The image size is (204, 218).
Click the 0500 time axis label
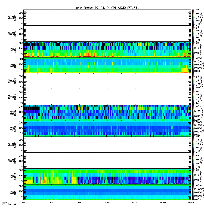[107, 202]
